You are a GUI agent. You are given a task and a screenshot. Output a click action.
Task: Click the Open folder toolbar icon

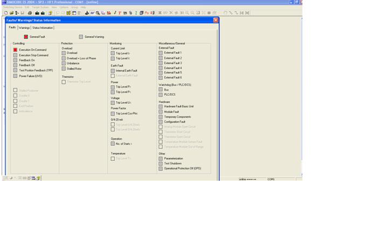click(x=11, y=13)
